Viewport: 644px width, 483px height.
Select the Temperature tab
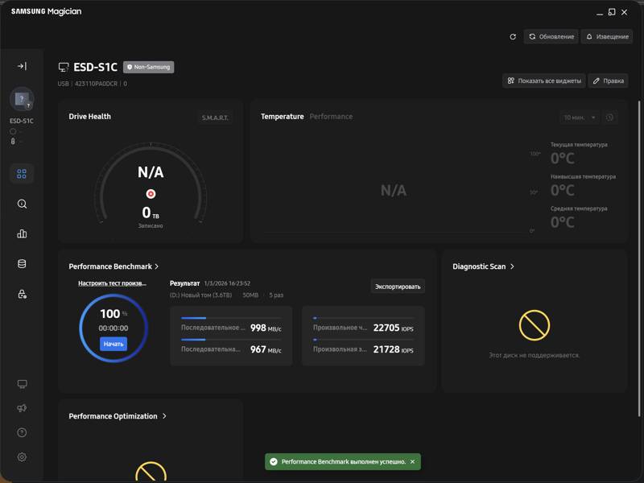click(282, 117)
